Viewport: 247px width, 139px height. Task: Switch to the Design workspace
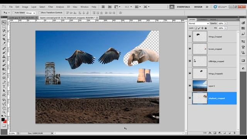click(198, 7)
